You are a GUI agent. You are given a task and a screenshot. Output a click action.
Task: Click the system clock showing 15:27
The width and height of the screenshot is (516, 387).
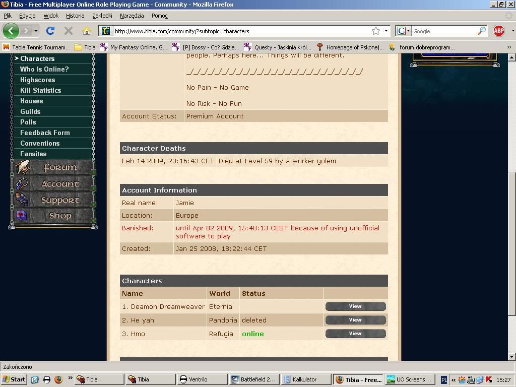(503, 380)
